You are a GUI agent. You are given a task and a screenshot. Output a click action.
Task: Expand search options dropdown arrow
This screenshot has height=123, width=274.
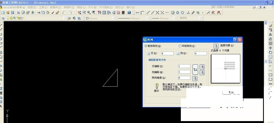(x=257, y=7)
